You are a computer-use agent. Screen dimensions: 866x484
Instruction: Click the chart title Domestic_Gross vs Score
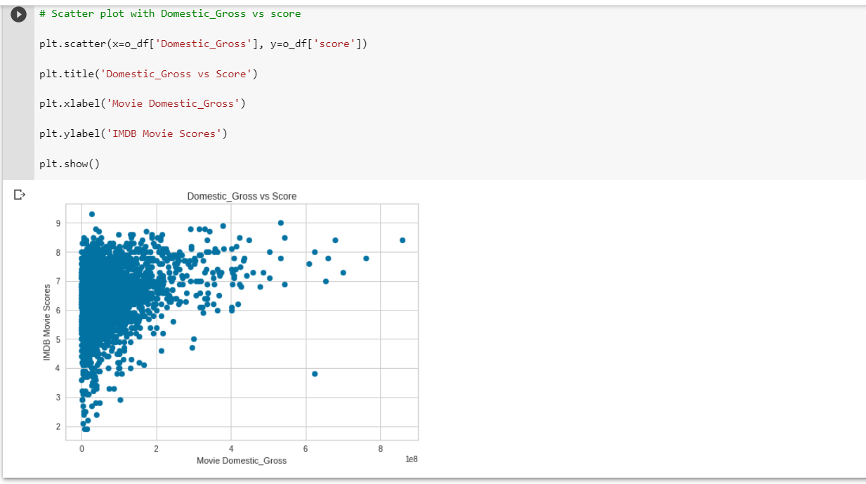tap(242, 196)
